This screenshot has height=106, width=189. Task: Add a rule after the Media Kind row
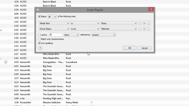pyautogui.click(x=144, y=23)
